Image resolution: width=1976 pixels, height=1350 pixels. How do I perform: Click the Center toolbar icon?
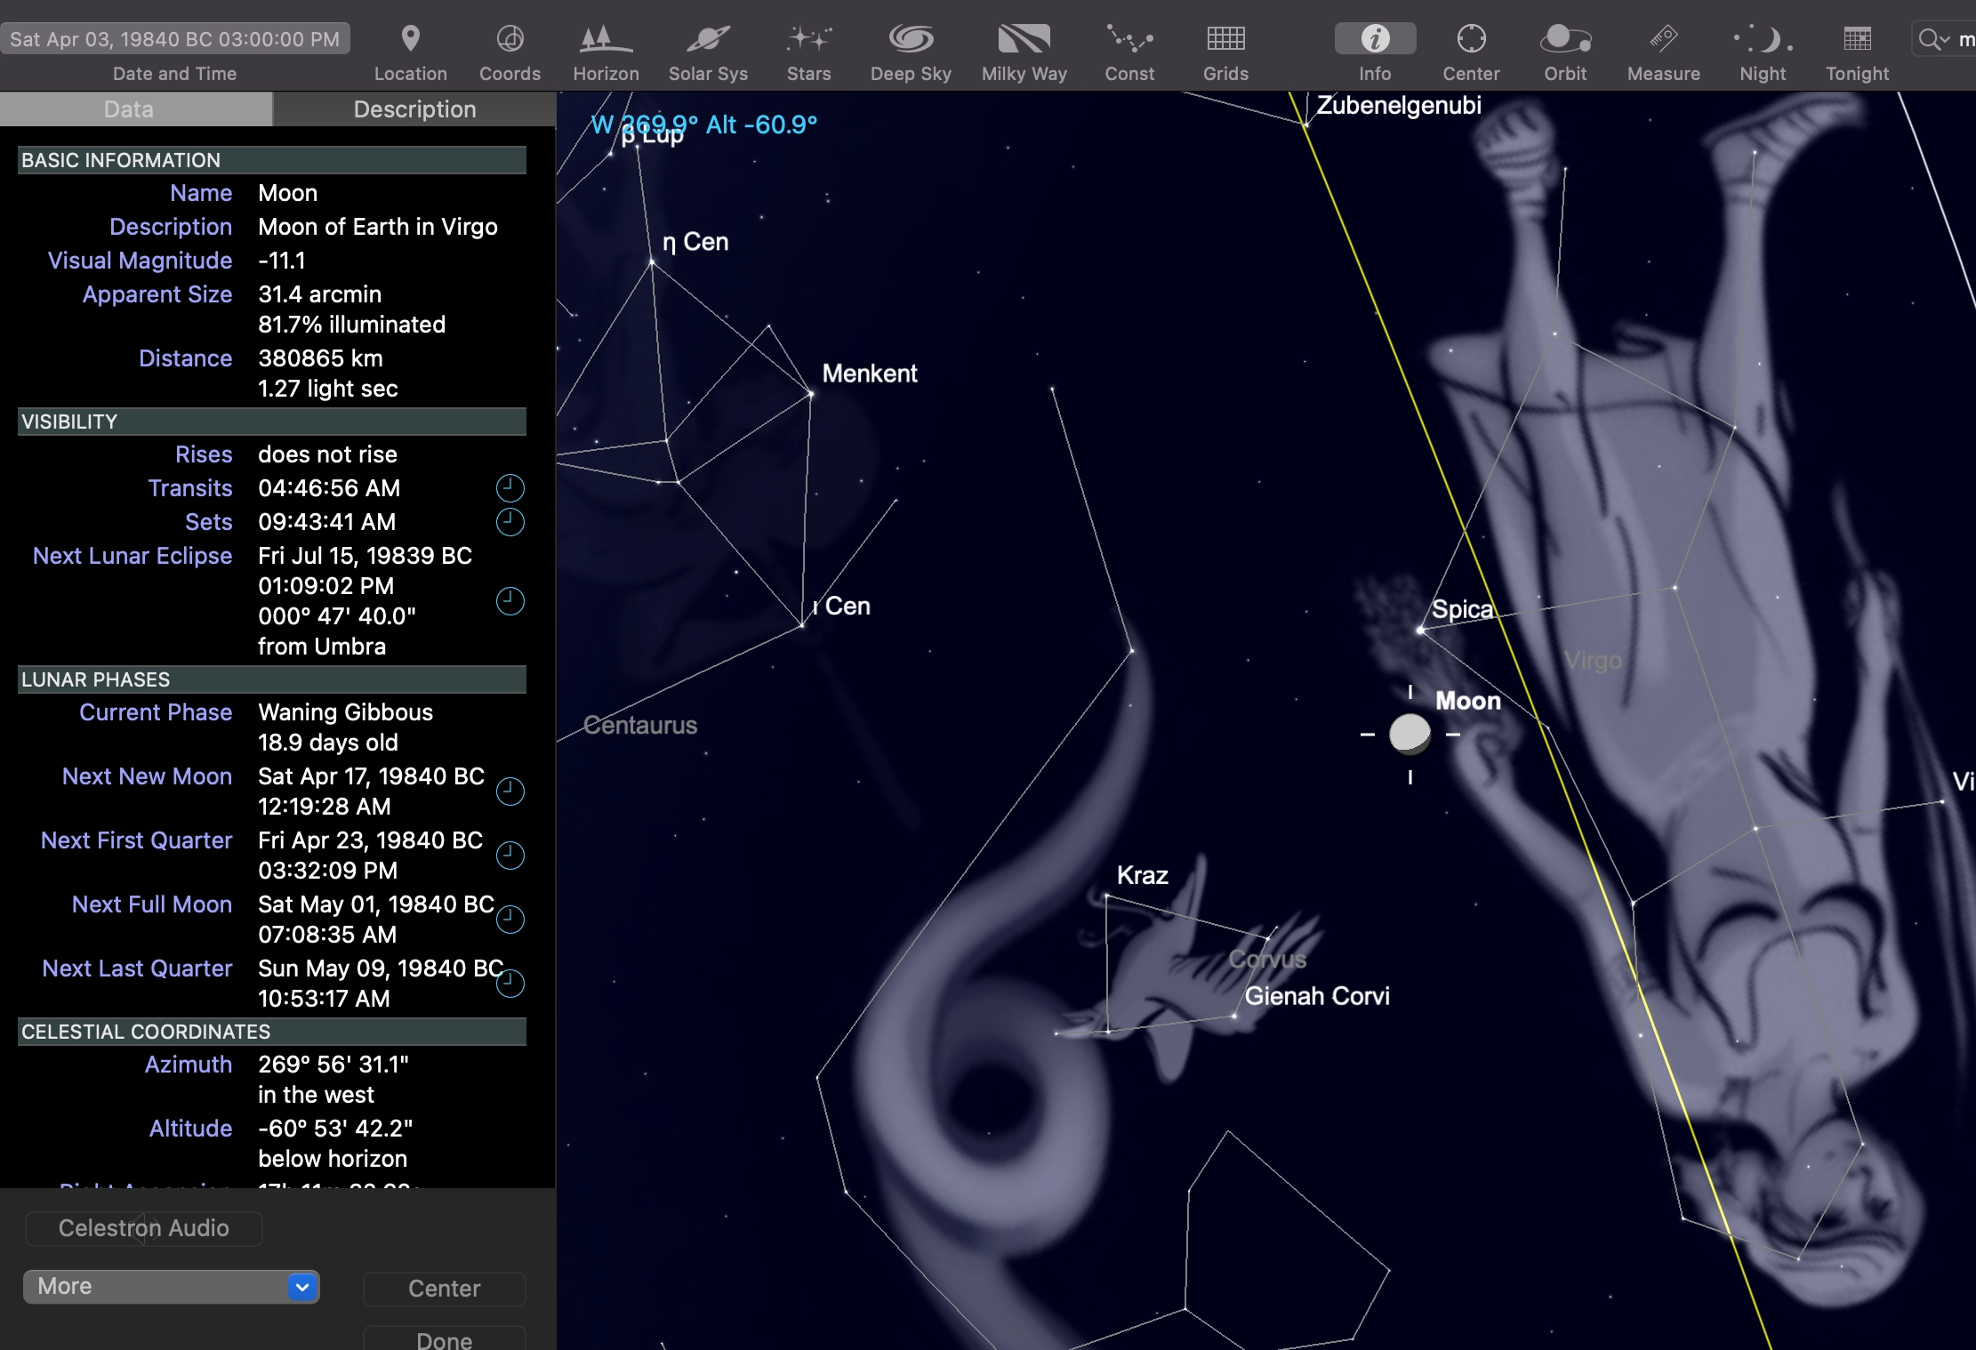(1471, 39)
